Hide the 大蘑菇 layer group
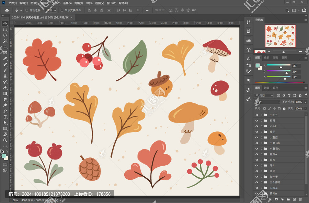 257,137
